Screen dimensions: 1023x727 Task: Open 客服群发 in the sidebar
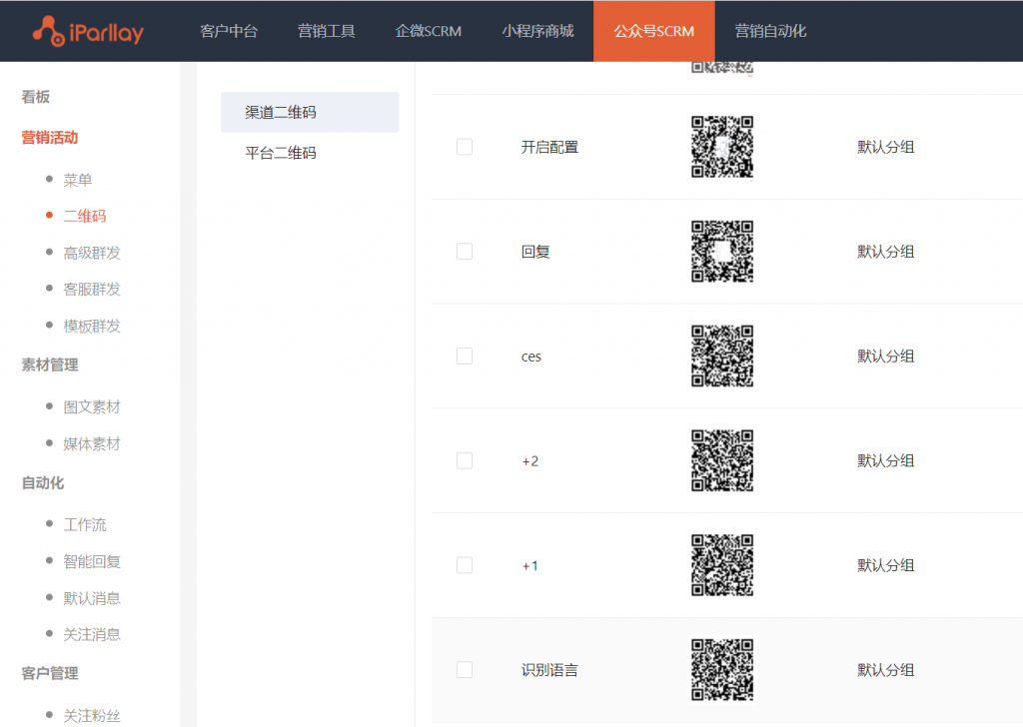pos(92,290)
